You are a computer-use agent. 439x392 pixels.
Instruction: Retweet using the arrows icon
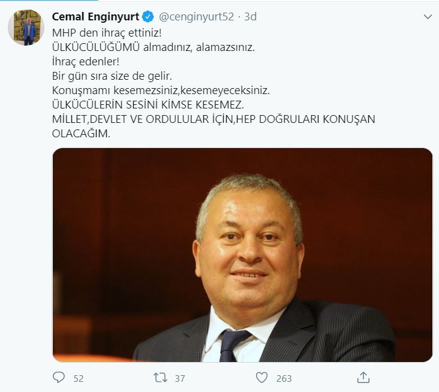[160, 378]
